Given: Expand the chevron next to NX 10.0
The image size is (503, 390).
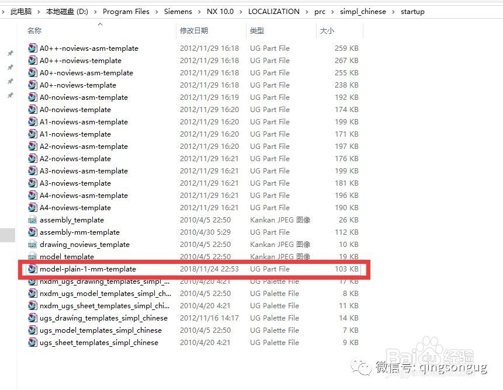Looking at the screenshot, I should pyautogui.click(x=241, y=11).
